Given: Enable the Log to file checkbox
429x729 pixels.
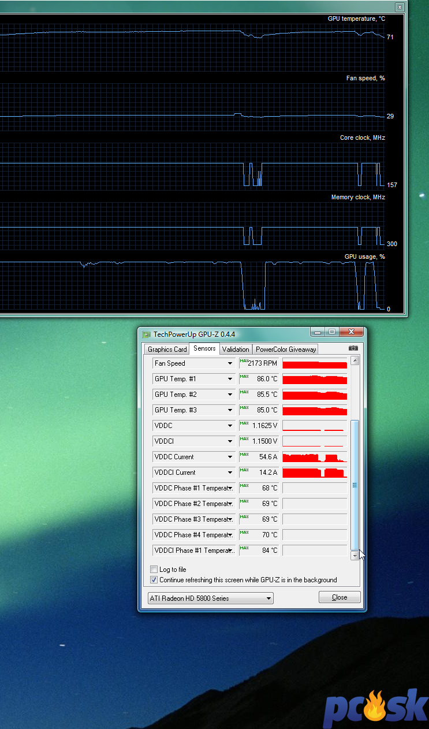Looking at the screenshot, I should [154, 570].
